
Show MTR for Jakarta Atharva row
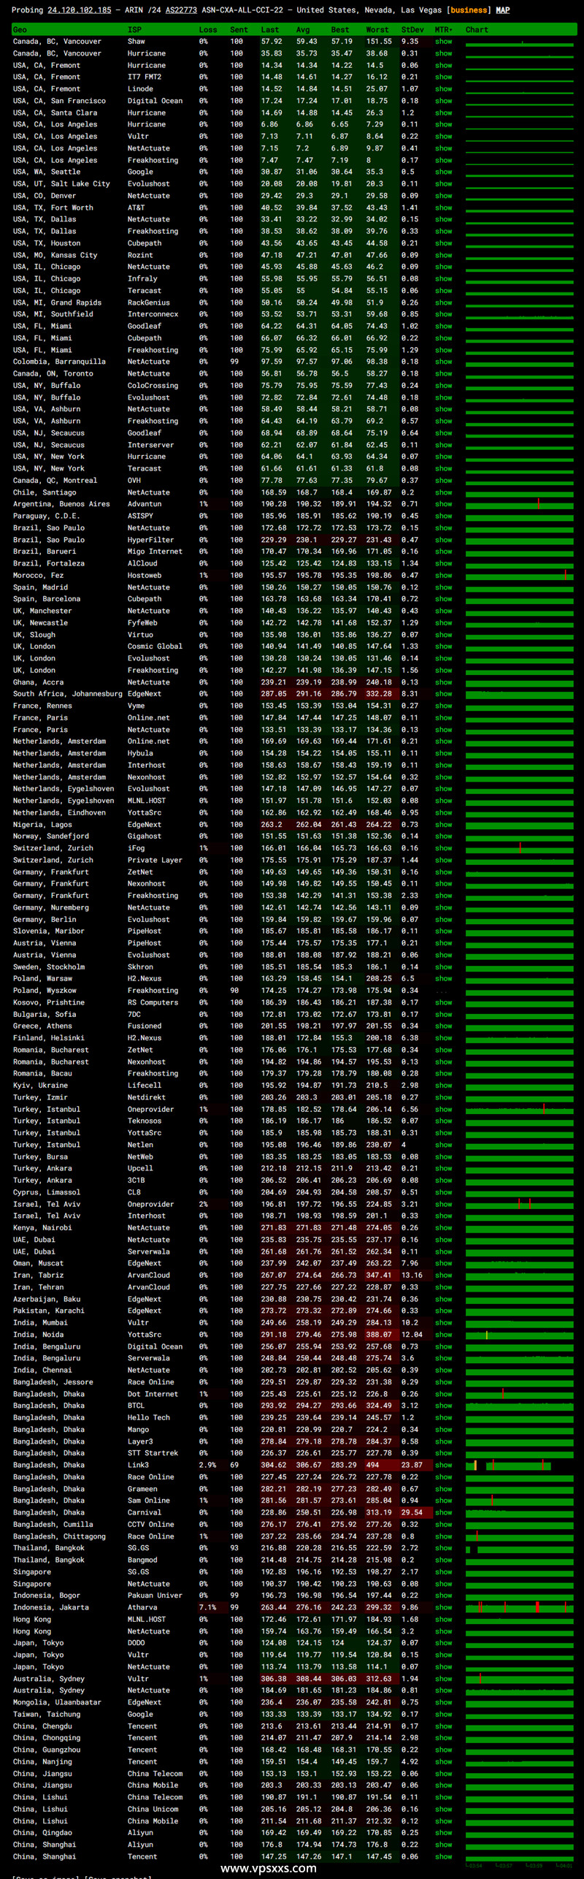[x=444, y=1608]
